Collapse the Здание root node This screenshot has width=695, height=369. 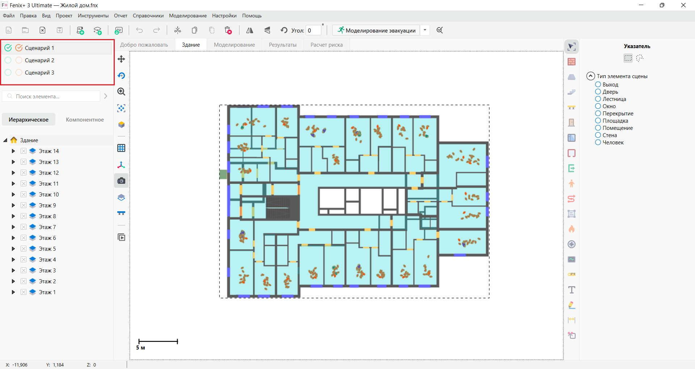[5, 140]
